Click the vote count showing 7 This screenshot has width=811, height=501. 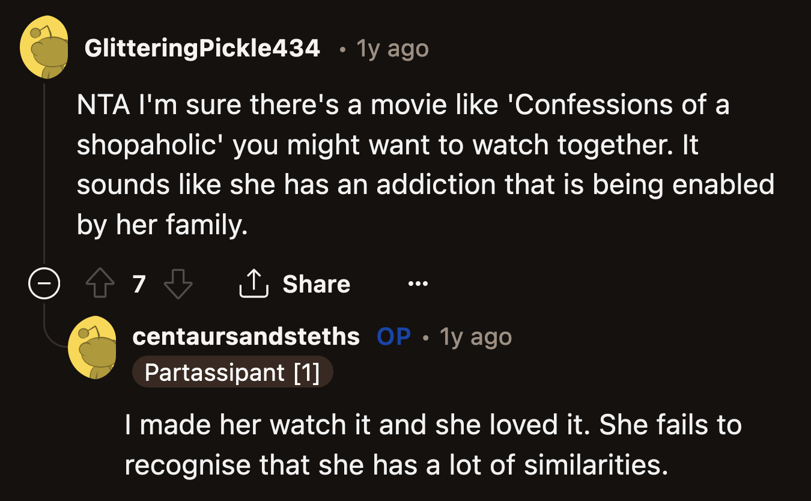pos(139,284)
